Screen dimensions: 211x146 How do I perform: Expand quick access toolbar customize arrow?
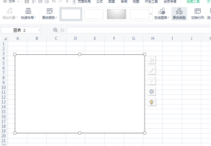(67, 2)
